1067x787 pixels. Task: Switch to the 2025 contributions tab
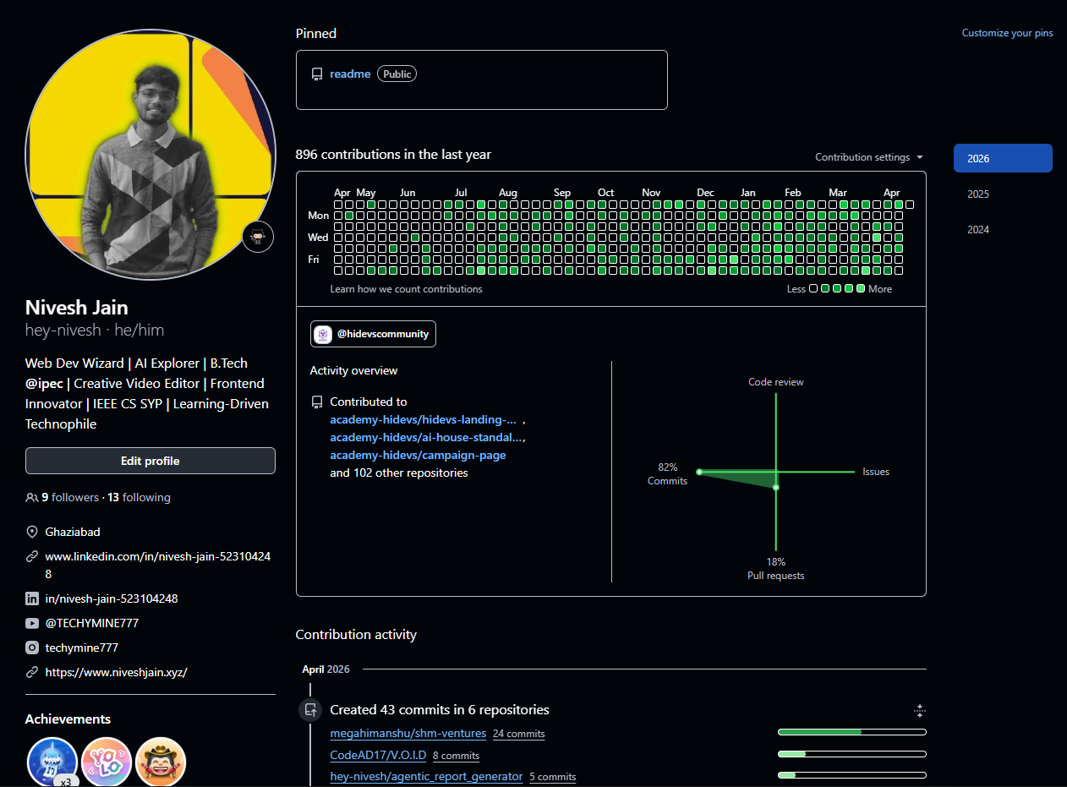point(977,194)
